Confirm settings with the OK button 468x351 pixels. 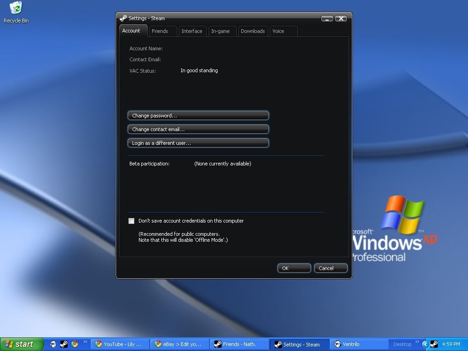click(x=294, y=268)
